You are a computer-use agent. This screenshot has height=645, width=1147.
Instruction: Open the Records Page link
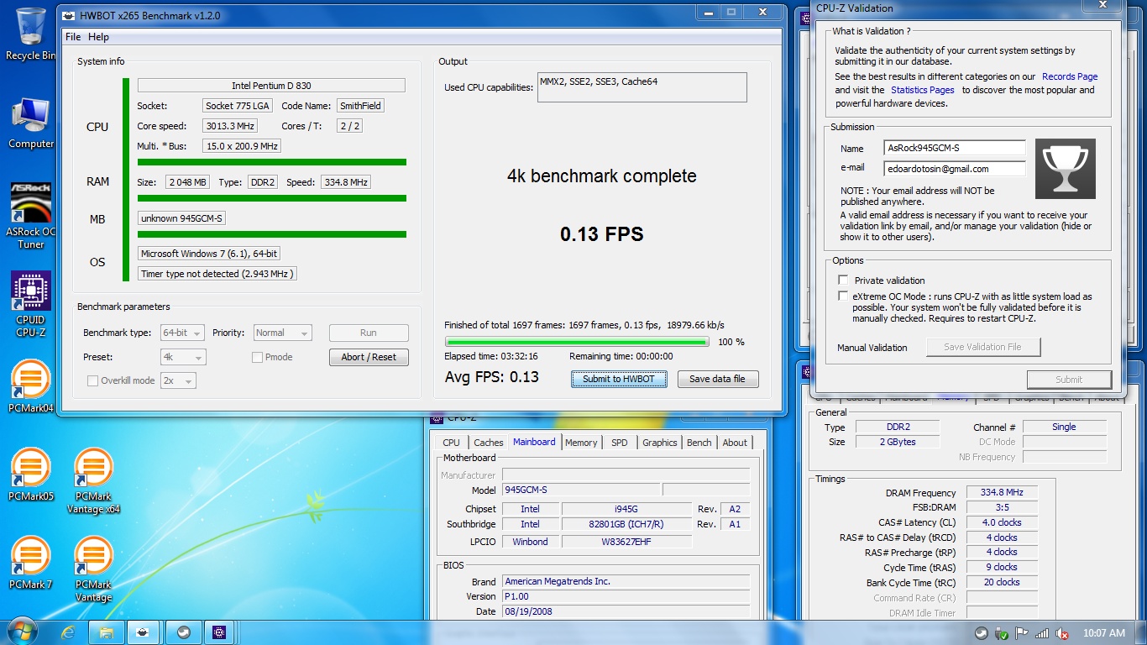click(x=1070, y=76)
